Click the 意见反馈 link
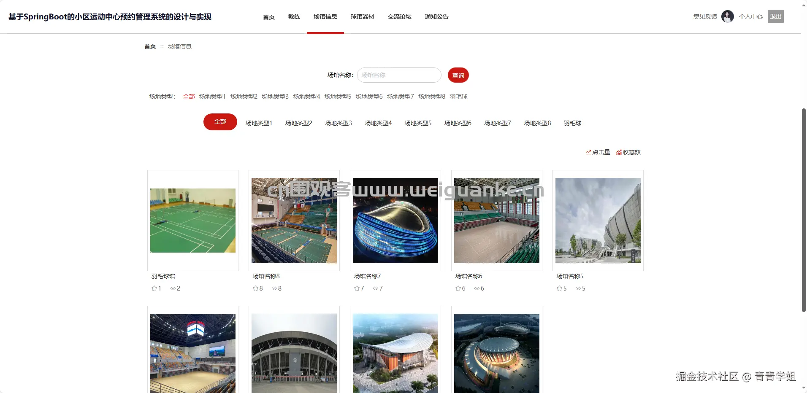The width and height of the screenshot is (807, 393). point(705,16)
